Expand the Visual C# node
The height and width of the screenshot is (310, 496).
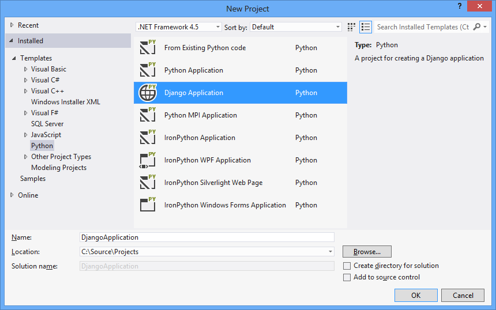click(x=25, y=80)
